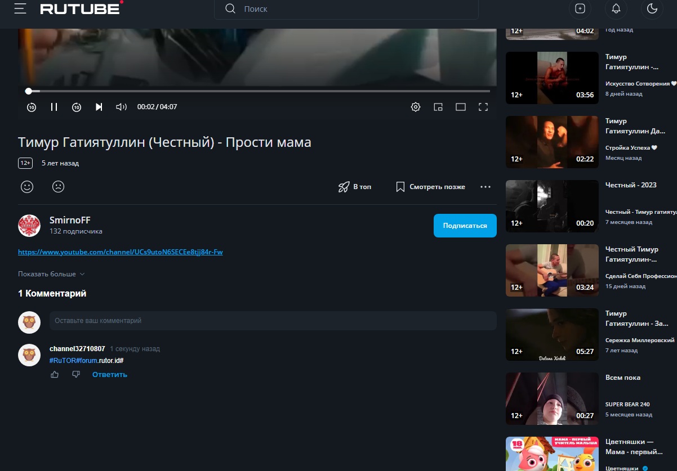
Task: Skip forward 10 seconds in player
Action: (x=77, y=107)
